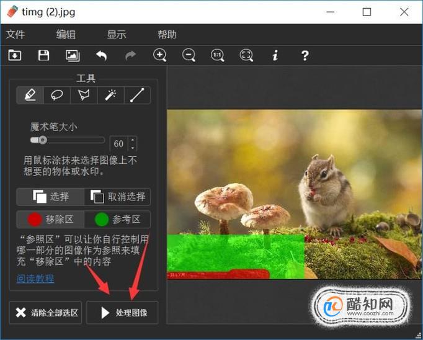This screenshot has height=340, width=423.
Task: Select the line tool
Action: click(x=137, y=96)
